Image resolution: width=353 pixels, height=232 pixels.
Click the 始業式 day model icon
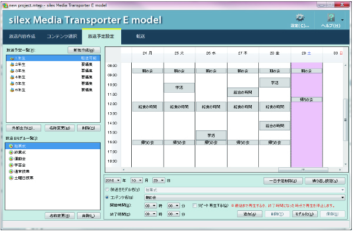pos(11,146)
